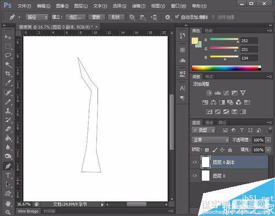Screen dimensions: 275x216
Task: Open the Mini Bridge tab
Action: tap(28, 211)
